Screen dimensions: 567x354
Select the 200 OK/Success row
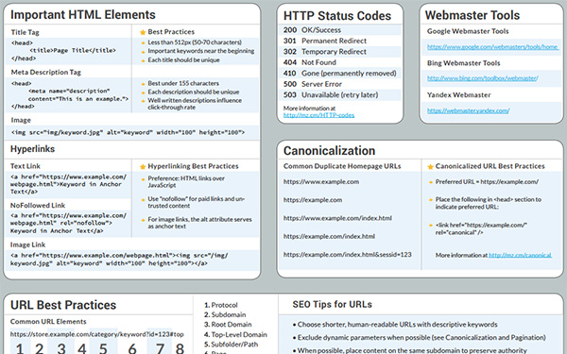point(340,30)
